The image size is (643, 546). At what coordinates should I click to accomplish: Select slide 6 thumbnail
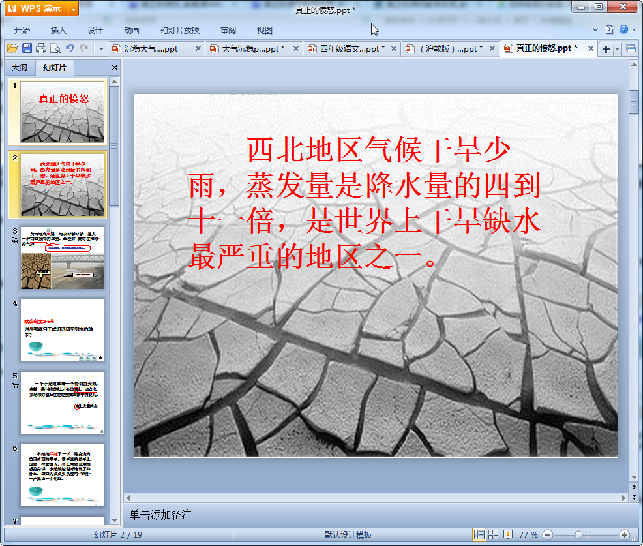pos(63,476)
